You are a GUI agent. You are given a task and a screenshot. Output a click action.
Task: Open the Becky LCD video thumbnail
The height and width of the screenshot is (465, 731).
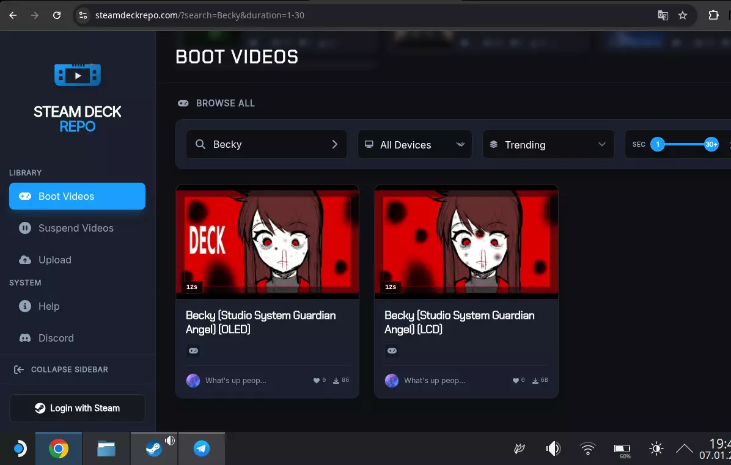[x=466, y=241]
